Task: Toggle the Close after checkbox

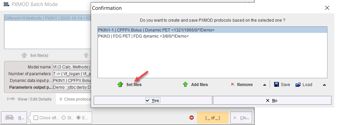Action: pos(36,118)
